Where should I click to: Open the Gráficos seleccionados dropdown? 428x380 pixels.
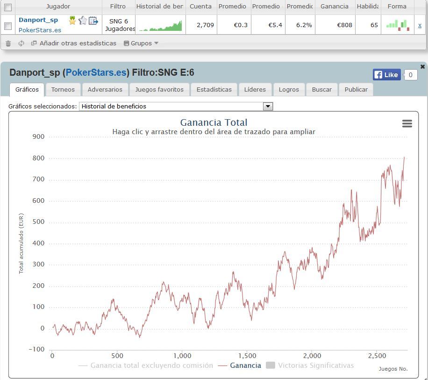tap(176, 107)
